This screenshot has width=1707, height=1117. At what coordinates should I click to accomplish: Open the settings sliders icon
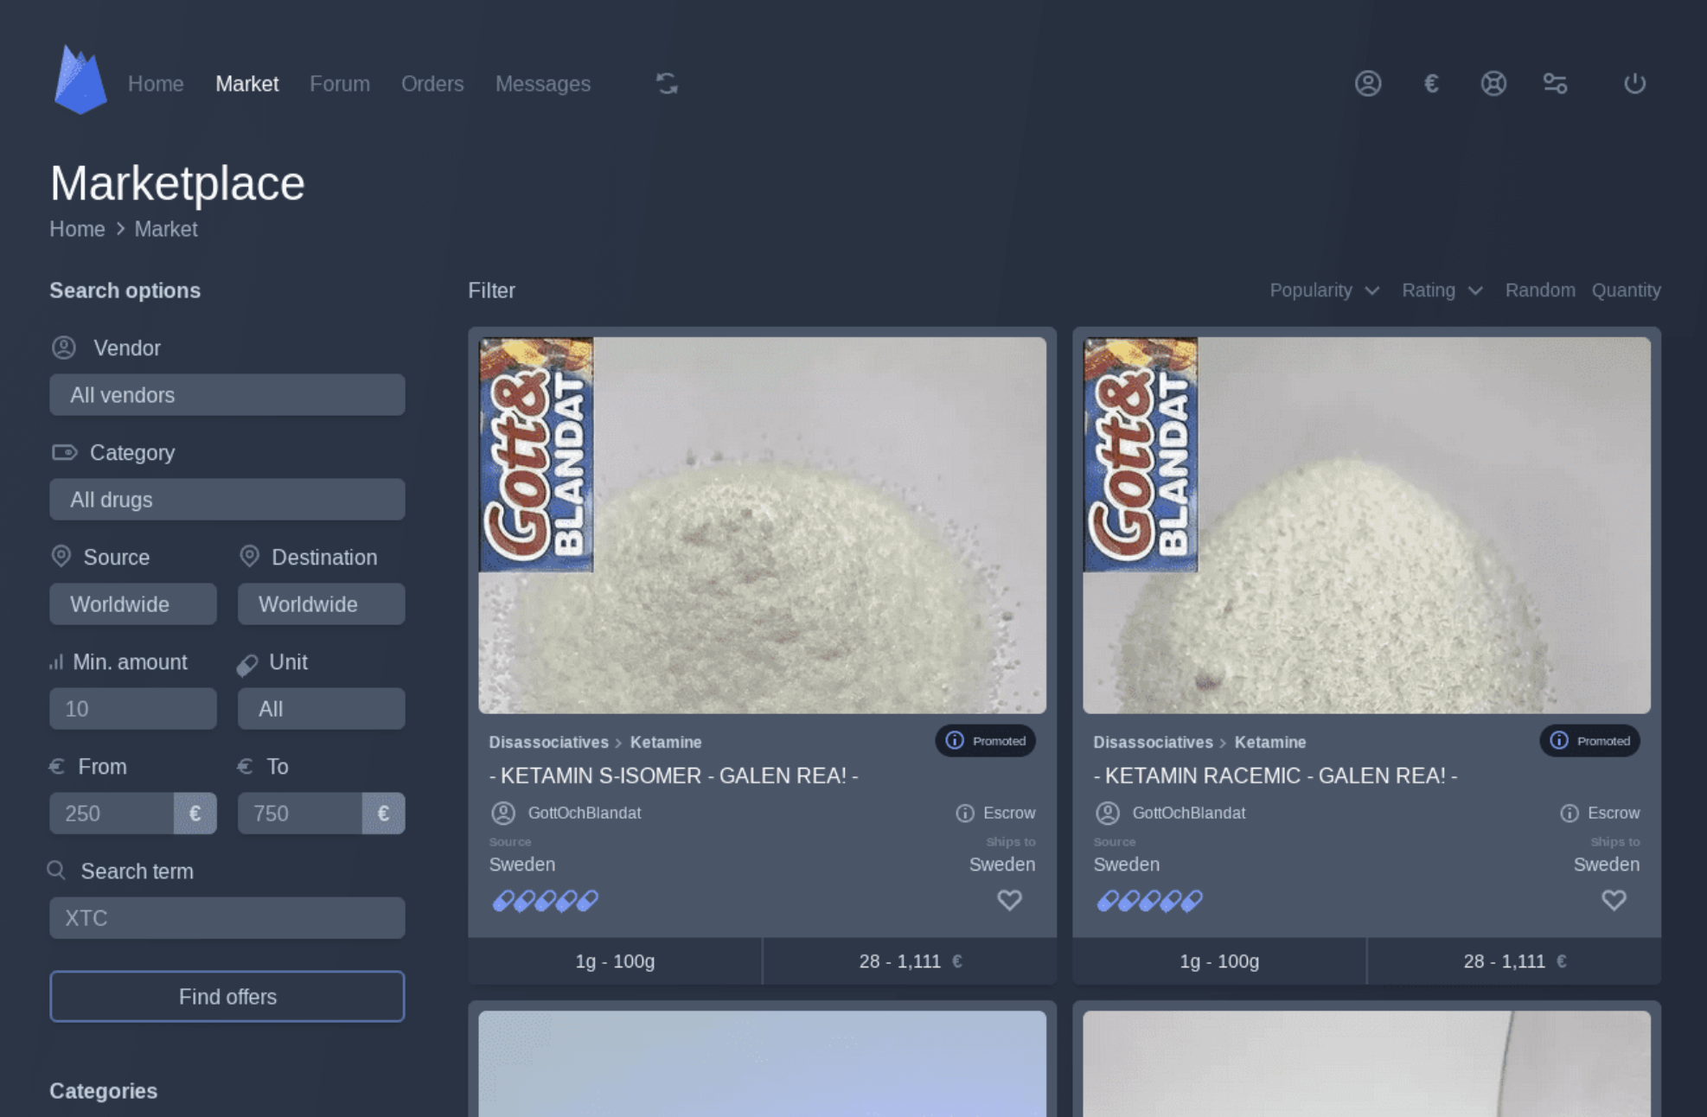point(1555,84)
